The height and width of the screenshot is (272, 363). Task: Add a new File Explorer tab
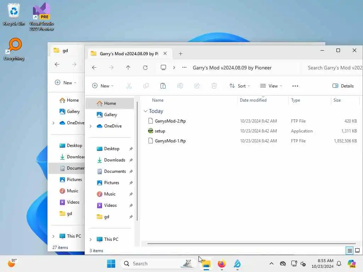click(180, 54)
